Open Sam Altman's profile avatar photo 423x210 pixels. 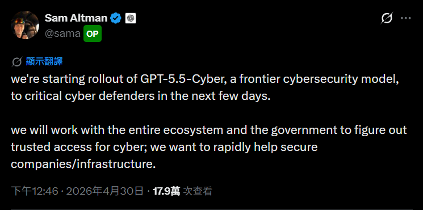tap(25, 25)
